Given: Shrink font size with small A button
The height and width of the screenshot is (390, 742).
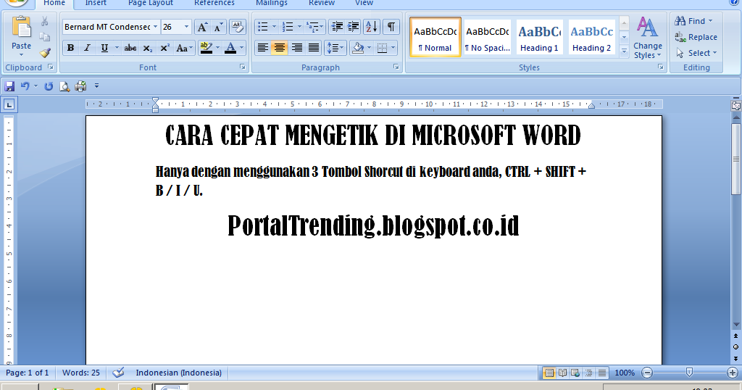Looking at the screenshot, I should pyautogui.click(x=218, y=27).
